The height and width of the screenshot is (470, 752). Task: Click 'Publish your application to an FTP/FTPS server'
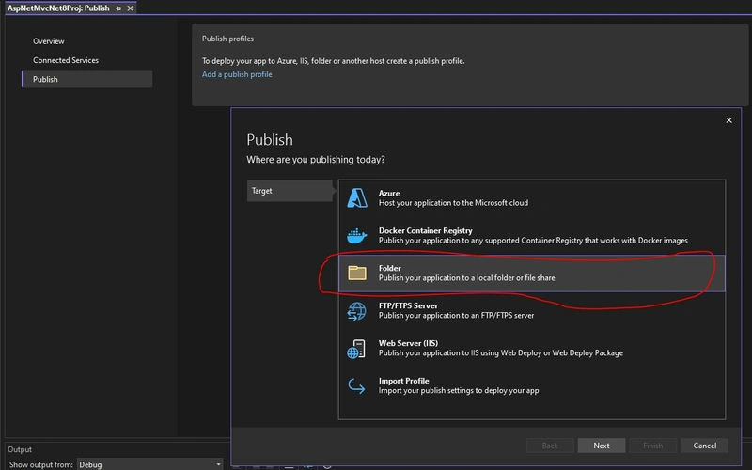coord(456,316)
